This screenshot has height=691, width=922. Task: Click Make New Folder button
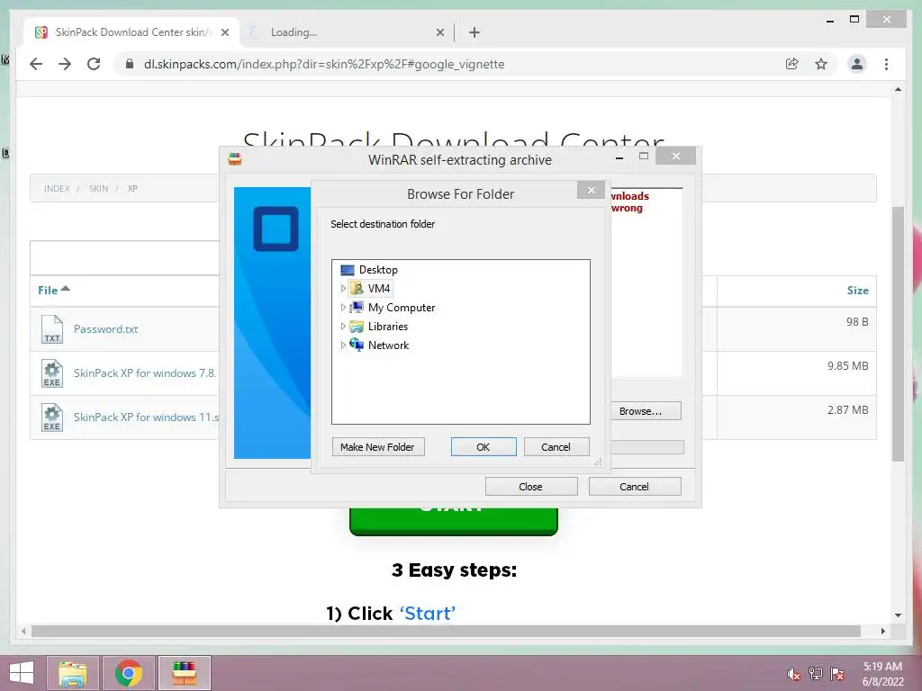point(377,447)
